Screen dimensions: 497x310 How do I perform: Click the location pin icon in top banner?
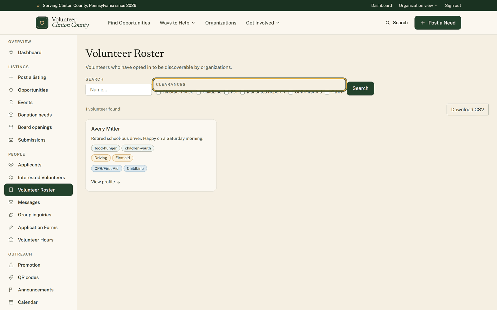pyautogui.click(x=38, y=5)
